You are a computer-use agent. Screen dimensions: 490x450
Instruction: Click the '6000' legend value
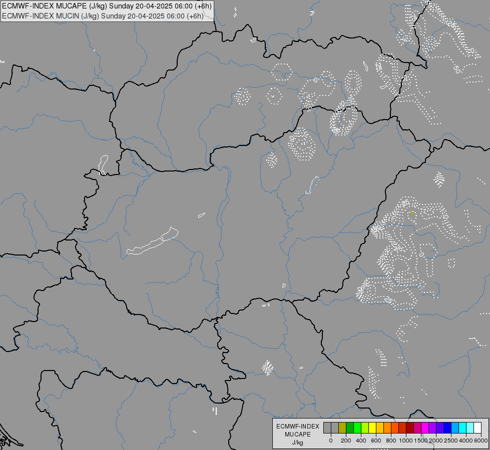[481, 440]
